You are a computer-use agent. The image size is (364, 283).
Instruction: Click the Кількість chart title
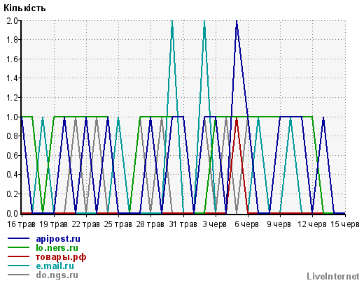pos(24,8)
